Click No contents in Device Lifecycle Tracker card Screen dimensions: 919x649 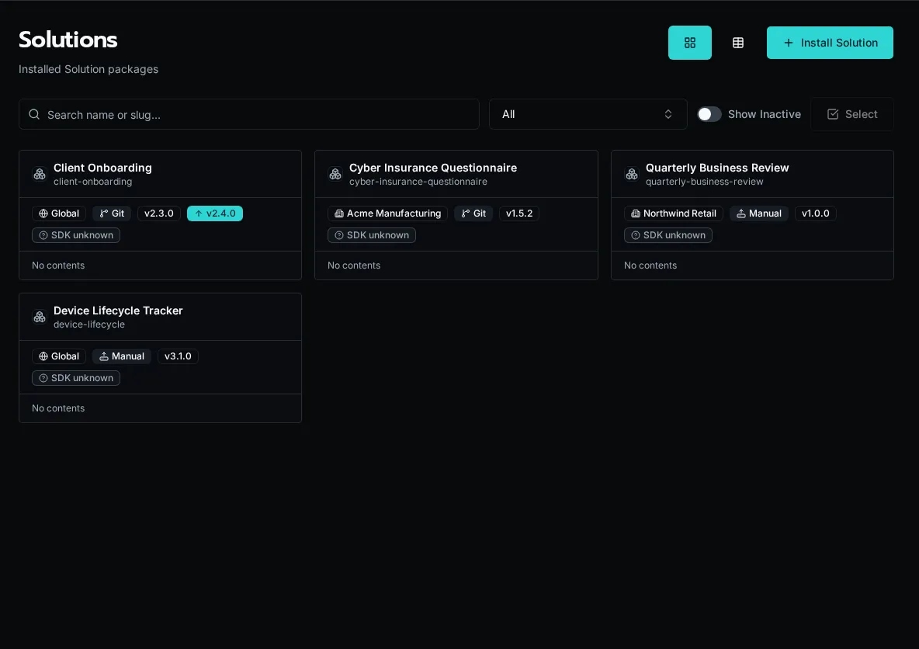[58, 408]
